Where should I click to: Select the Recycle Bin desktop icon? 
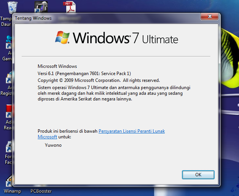coord(12,7)
